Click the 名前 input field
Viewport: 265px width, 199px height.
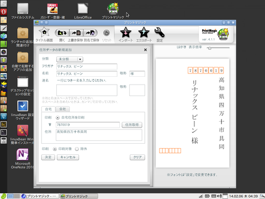pyautogui.click(x=87, y=74)
